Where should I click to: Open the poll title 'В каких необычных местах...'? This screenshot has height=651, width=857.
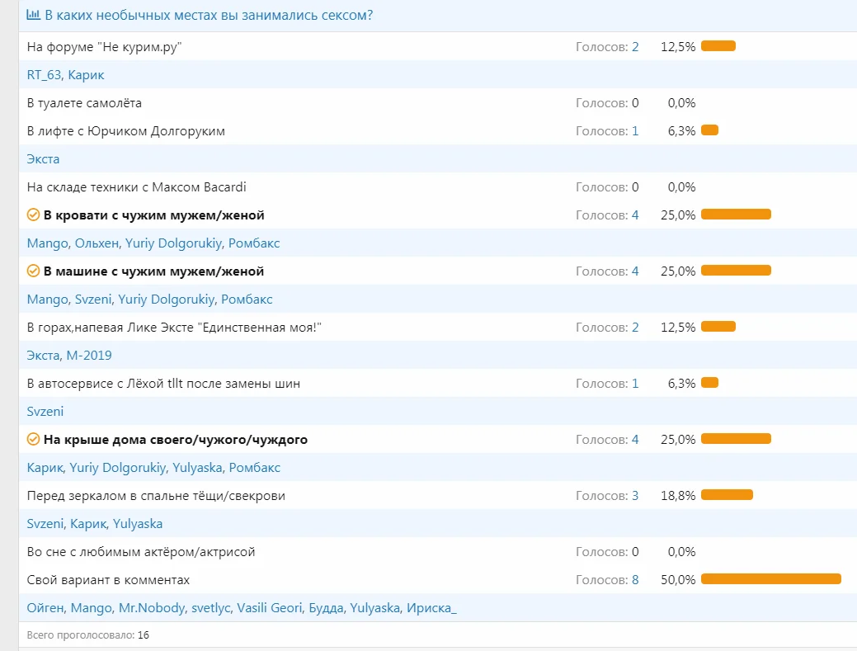209,16
